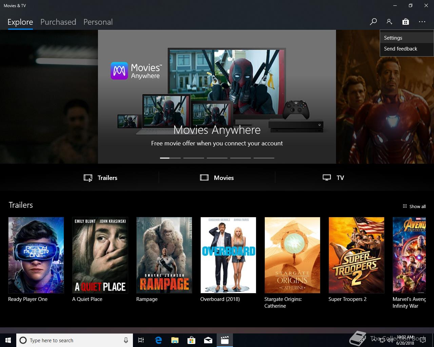Open Task View from the taskbar
434x347 pixels.
coord(141,340)
